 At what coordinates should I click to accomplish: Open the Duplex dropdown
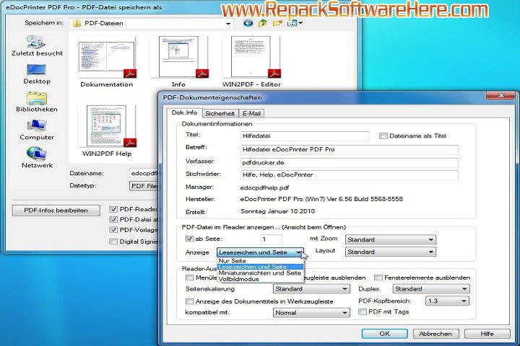point(431,289)
